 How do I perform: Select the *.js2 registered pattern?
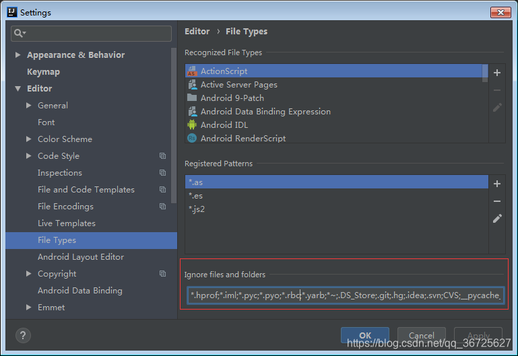337,209
